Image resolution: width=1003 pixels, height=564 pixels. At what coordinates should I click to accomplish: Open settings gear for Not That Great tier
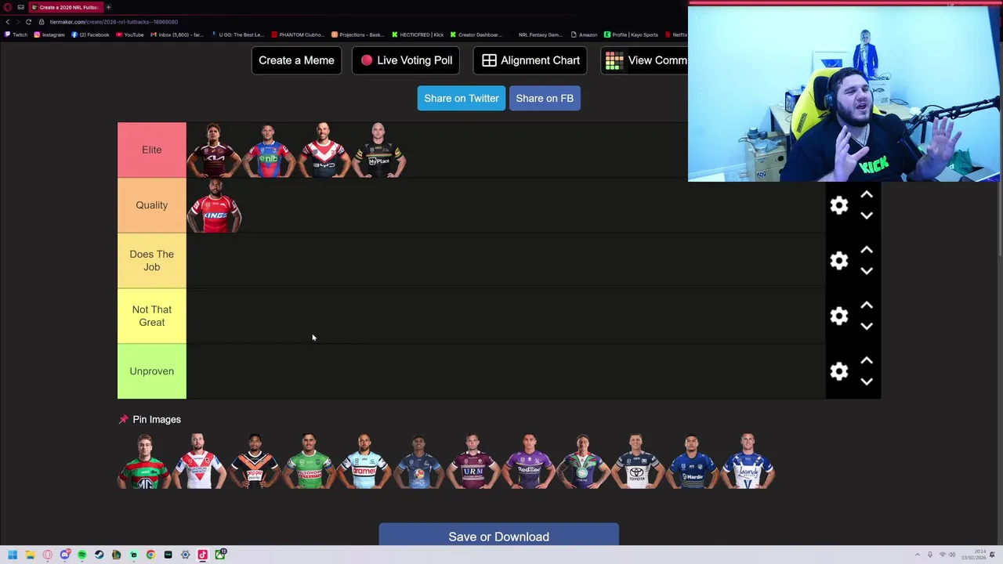click(x=839, y=316)
